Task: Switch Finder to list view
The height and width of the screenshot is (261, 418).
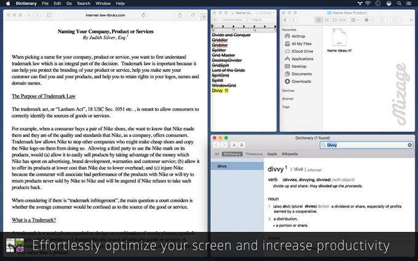Action: pos(327,20)
